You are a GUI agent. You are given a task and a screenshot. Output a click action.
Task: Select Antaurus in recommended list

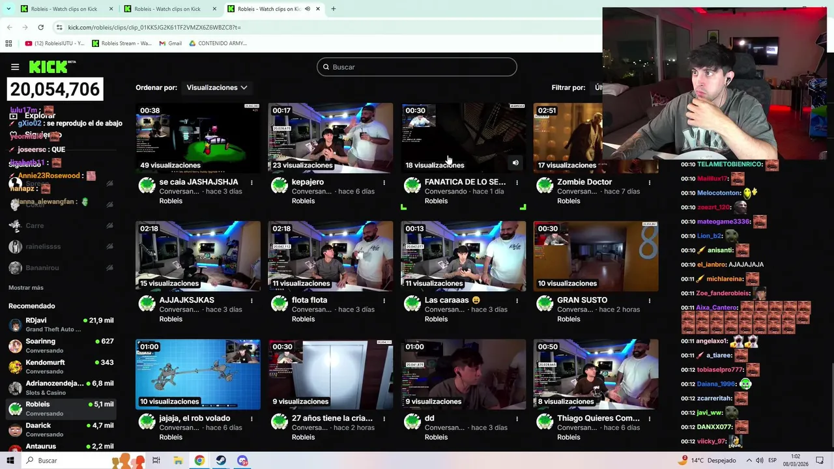pos(61,447)
